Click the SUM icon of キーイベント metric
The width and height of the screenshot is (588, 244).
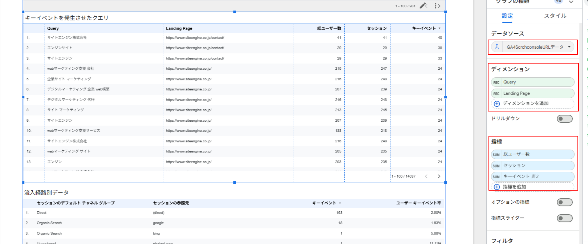[496, 177]
